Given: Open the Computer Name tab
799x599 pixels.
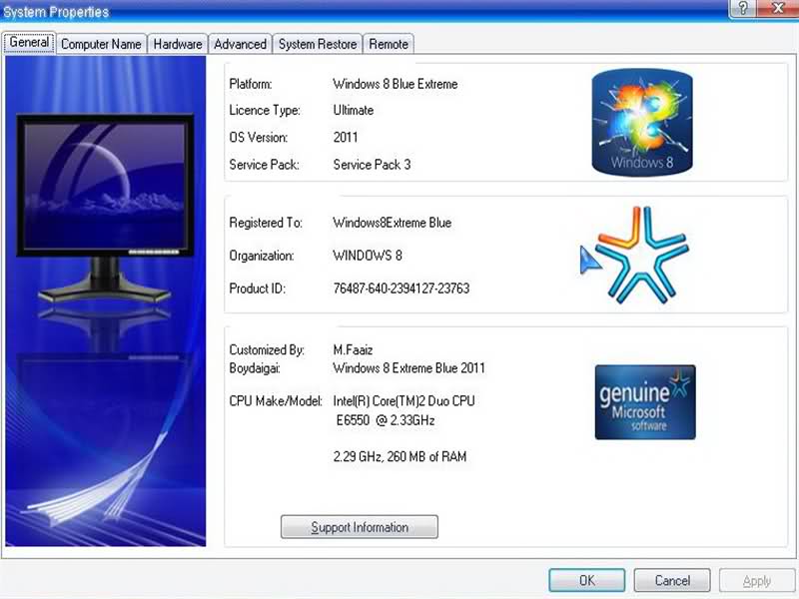Looking at the screenshot, I should pos(101,44).
